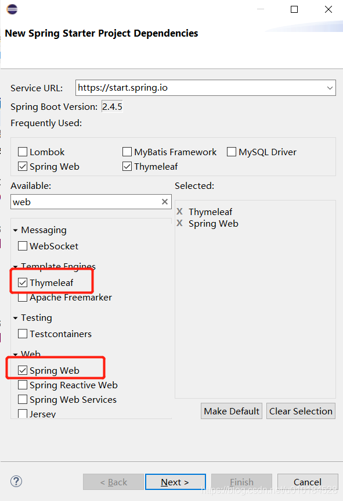Collapse the Testing category

[x=15, y=318]
